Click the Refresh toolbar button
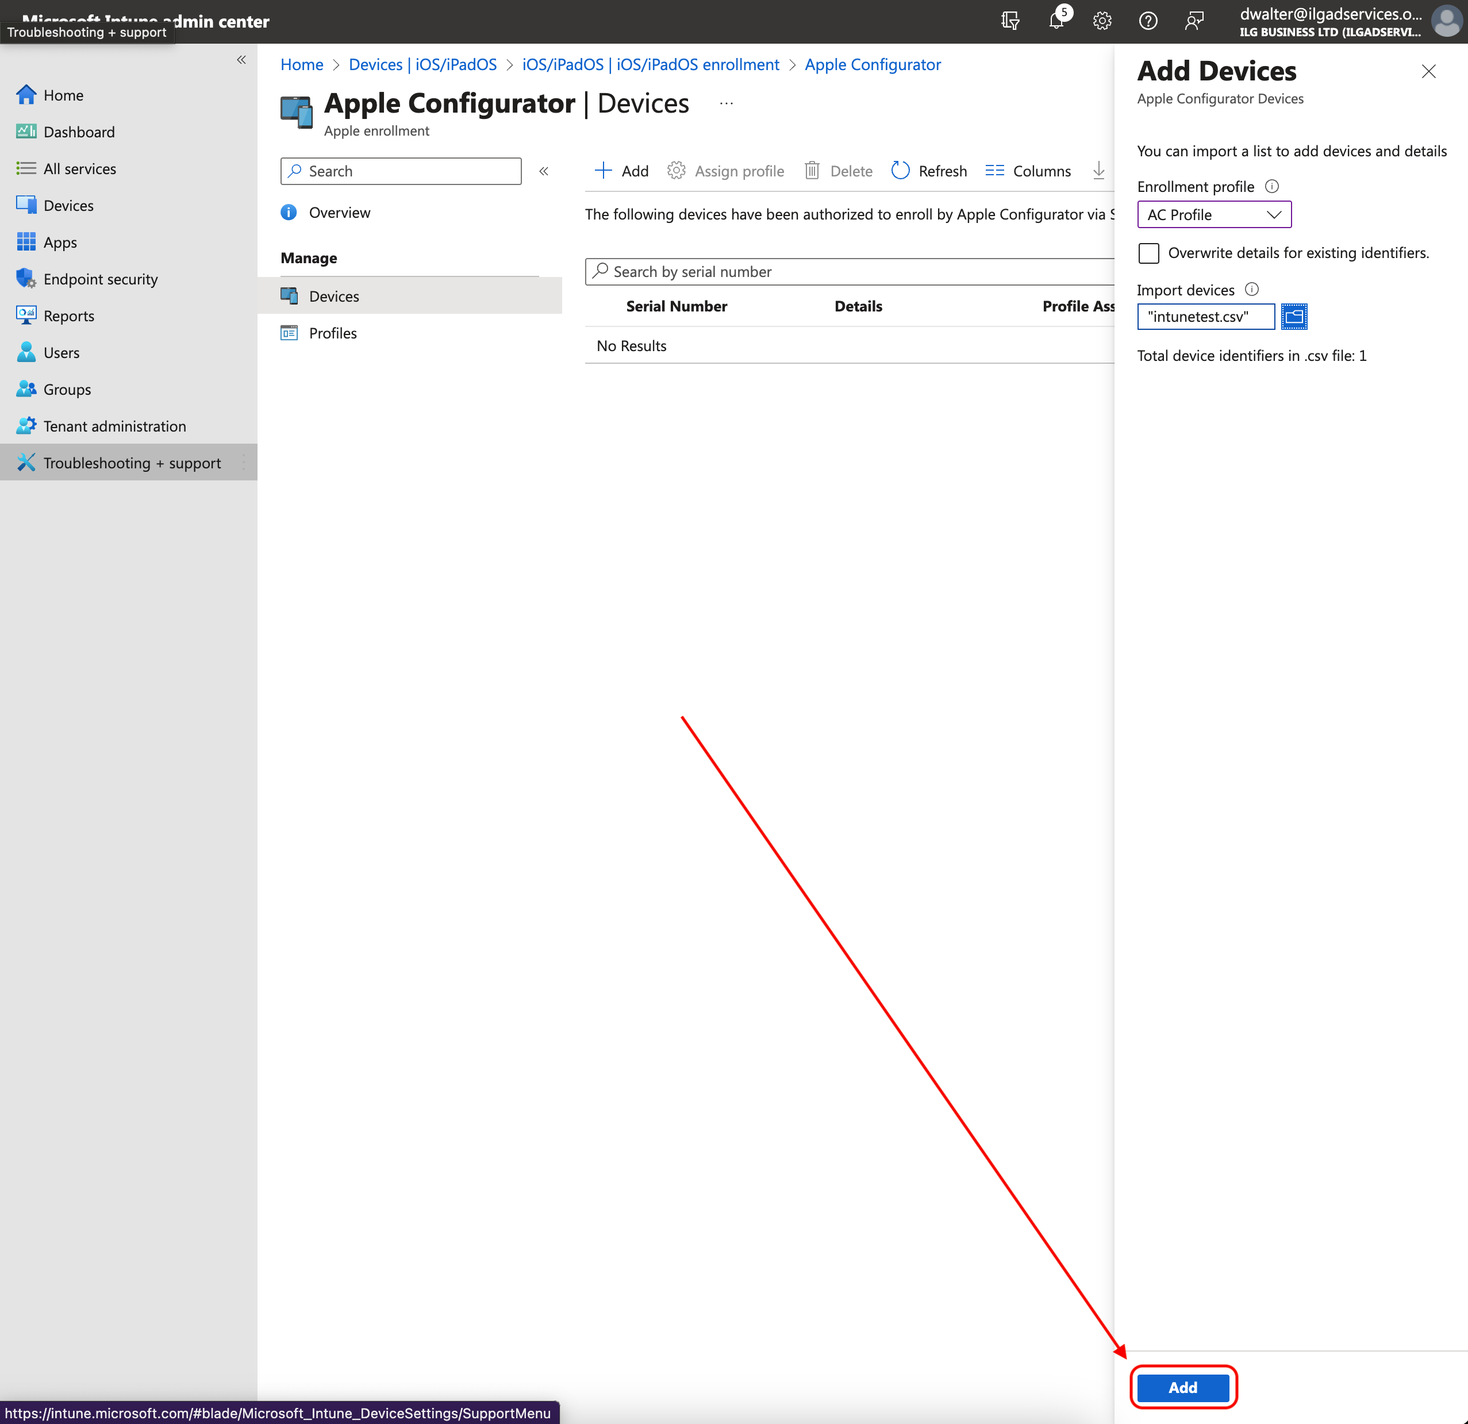1468x1424 pixels. coord(929,171)
